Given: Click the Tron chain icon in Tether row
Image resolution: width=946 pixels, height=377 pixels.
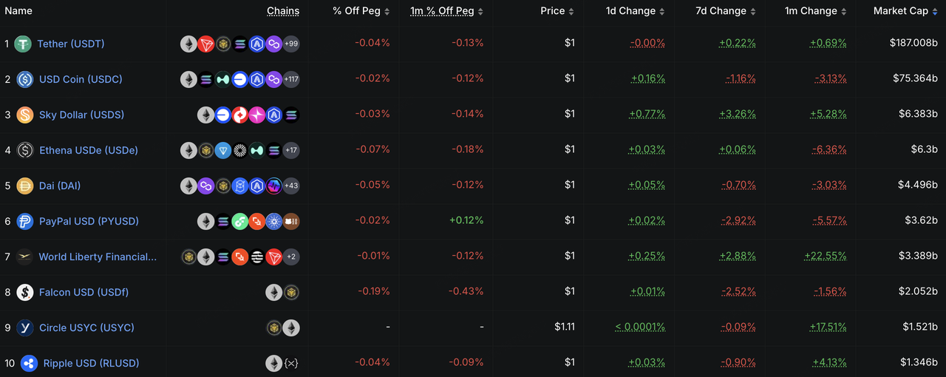Looking at the screenshot, I should pos(205,44).
